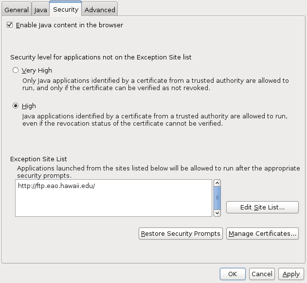Screen dimensions: 307x283
Task: Dismiss the dialog with Cancel
Action: 262,274
